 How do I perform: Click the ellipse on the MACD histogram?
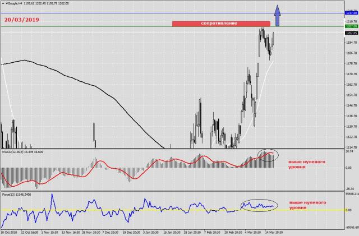268,153
